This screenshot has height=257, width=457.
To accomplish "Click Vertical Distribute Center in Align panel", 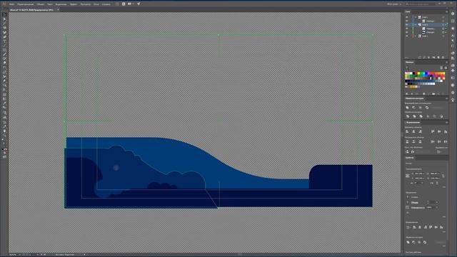I will (x=413, y=141).
